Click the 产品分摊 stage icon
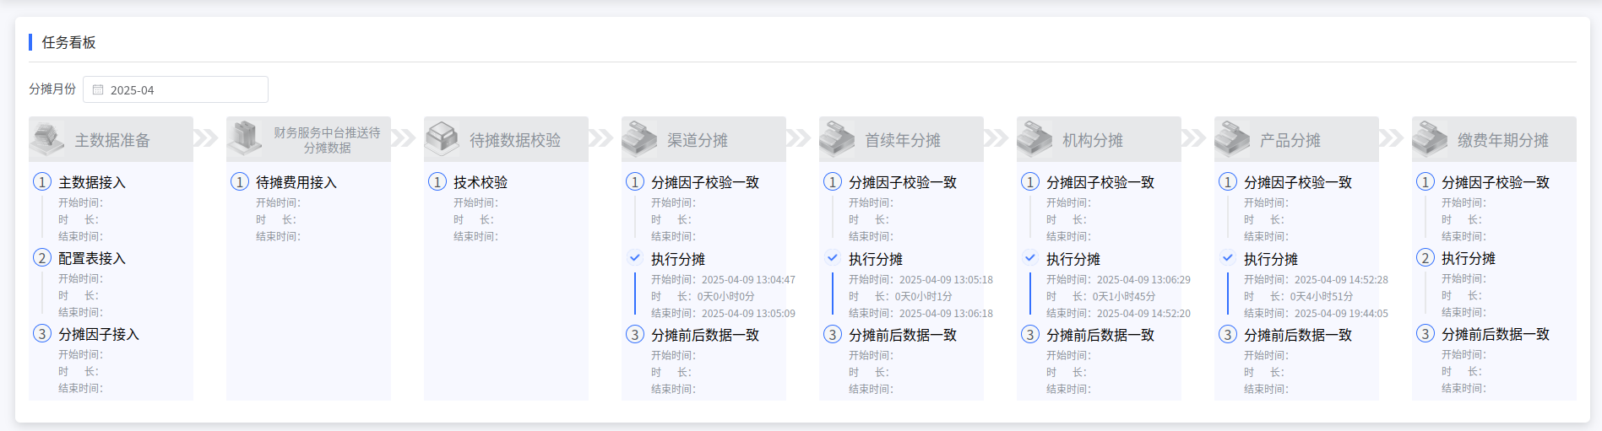Screen dimensions: 1602x431 pyautogui.click(x=1233, y=139)
